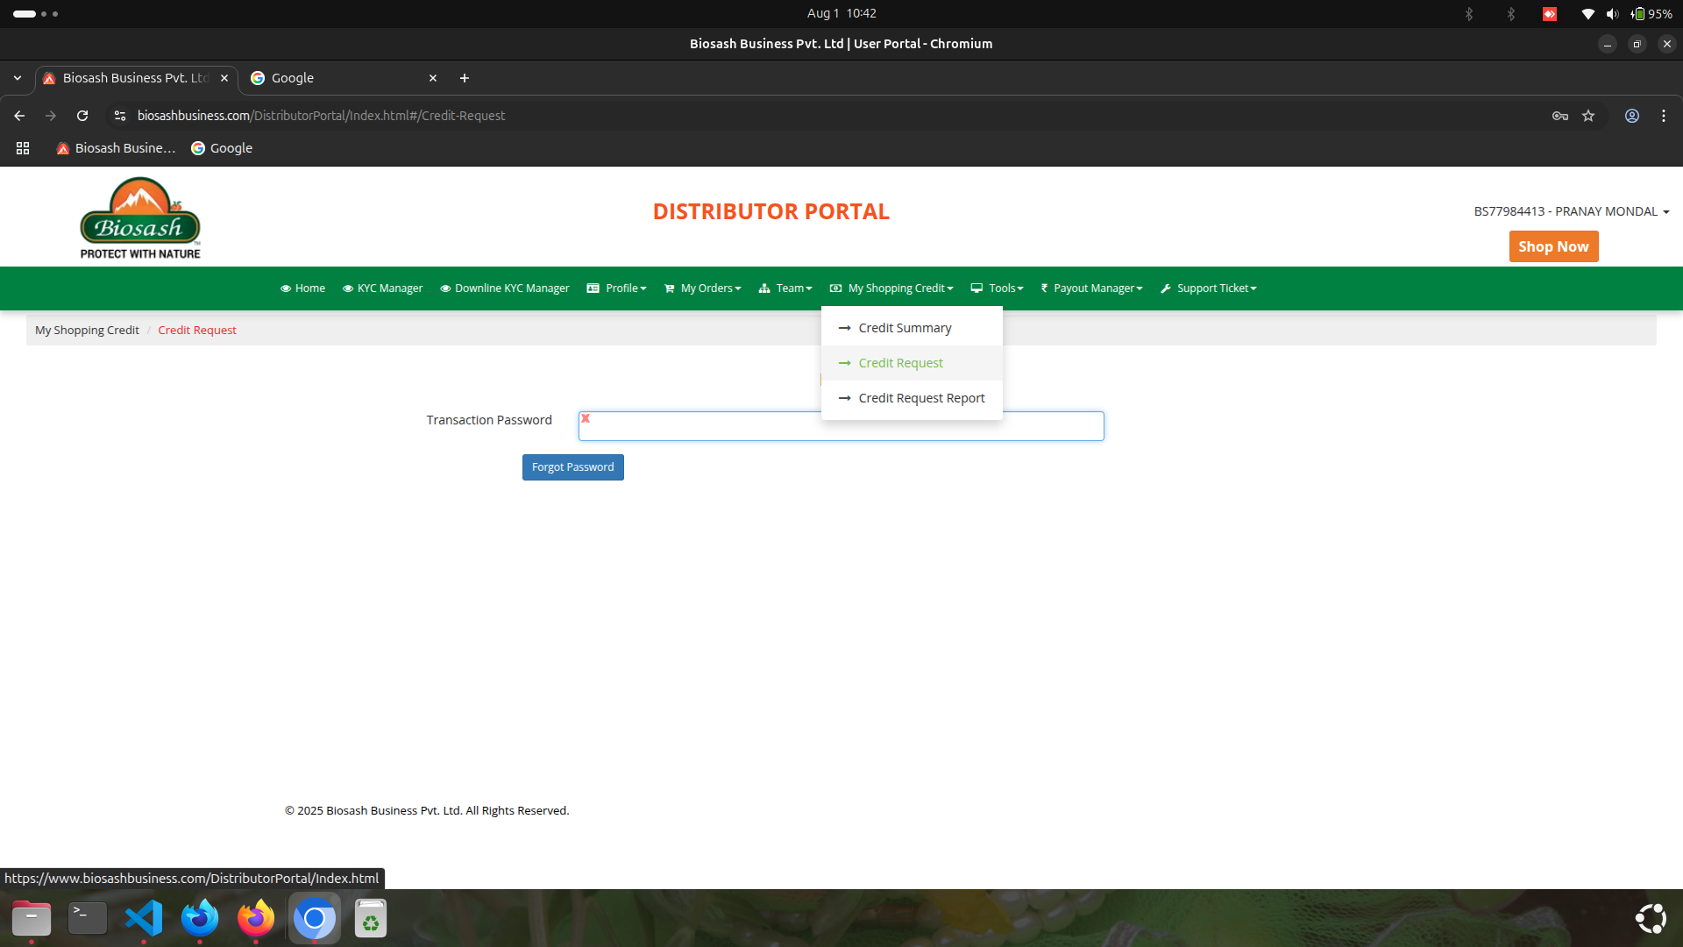Screen dimensions: 1683x947
Task: Expand the Tools dropdown menu
Action: coord(997,288)
